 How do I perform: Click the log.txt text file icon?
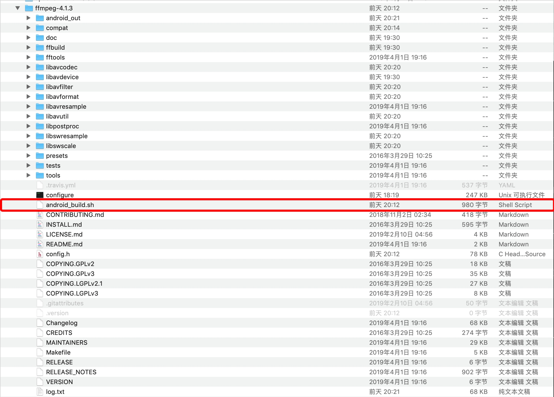pos(40,392)
